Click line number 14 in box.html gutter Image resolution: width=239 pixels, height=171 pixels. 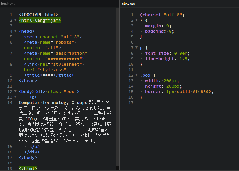10,103
